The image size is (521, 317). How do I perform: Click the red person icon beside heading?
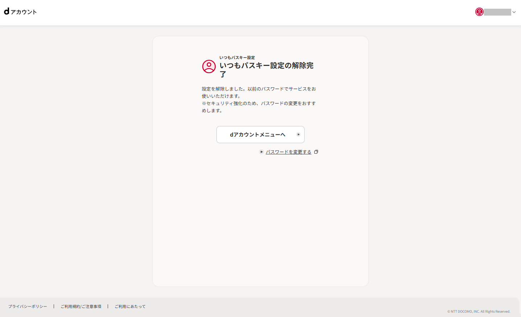coord(209,66)
